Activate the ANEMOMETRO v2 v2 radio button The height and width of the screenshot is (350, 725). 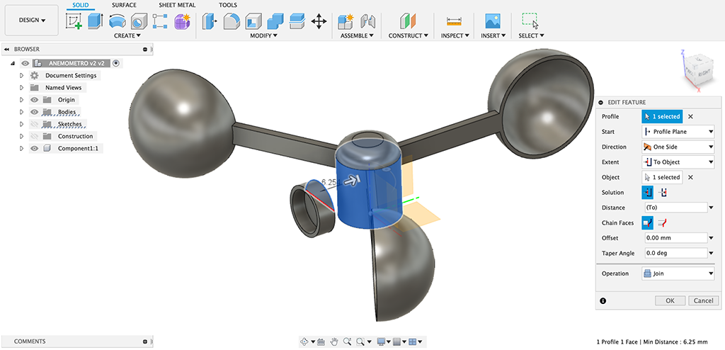[116, 64]
